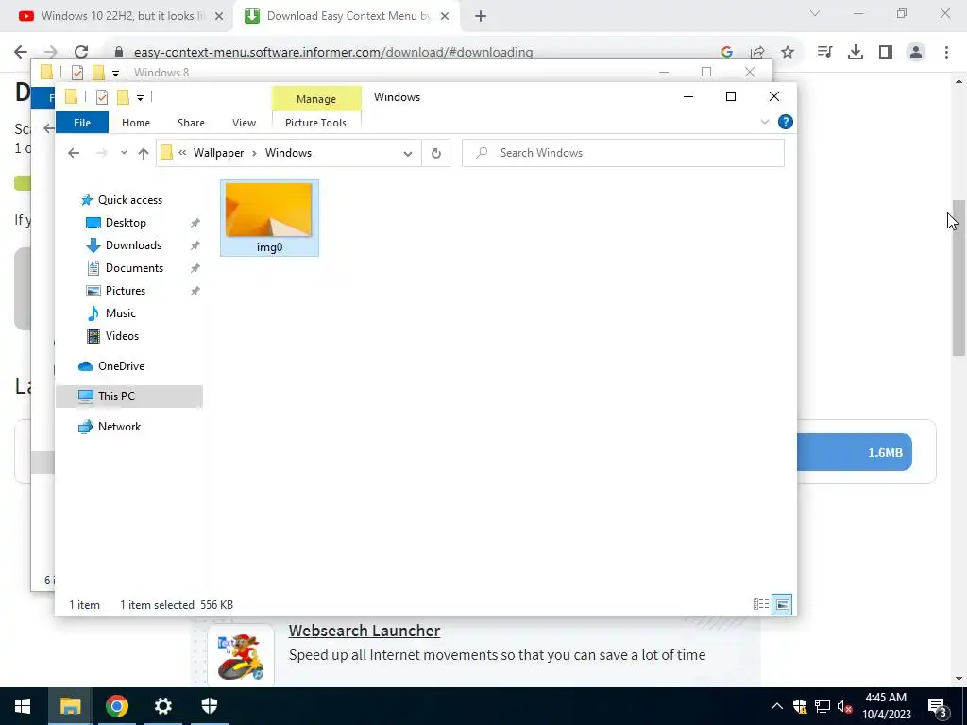Click the Google icon in address bar

click(727, 52)
